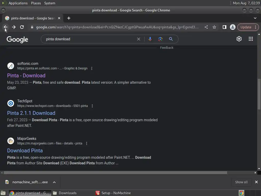Reload the Google search page
Image resolution: width=261 pixels, height=196 pixels.
click(22, 27)
